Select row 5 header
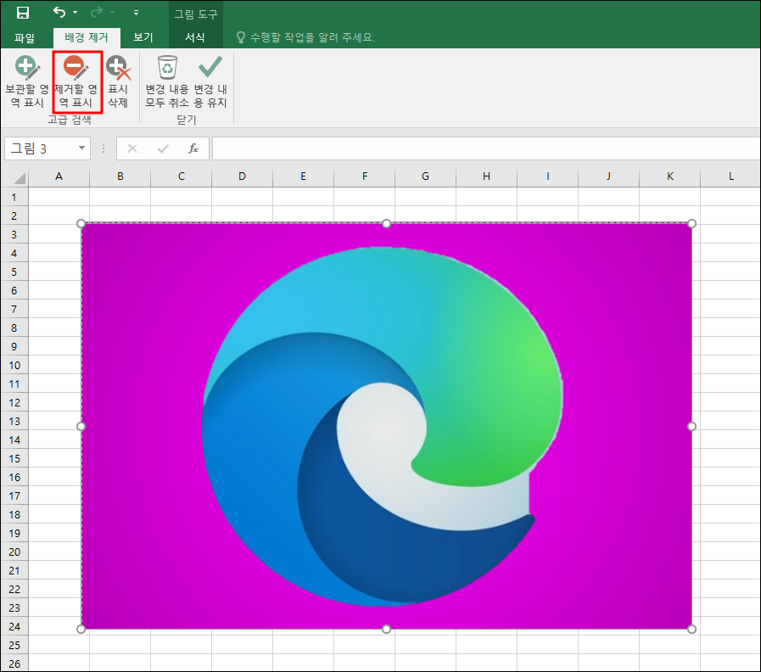This screenshot has width=761, height=672. [x=14, y=272]
